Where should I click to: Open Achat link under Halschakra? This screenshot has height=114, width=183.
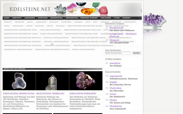113,94
